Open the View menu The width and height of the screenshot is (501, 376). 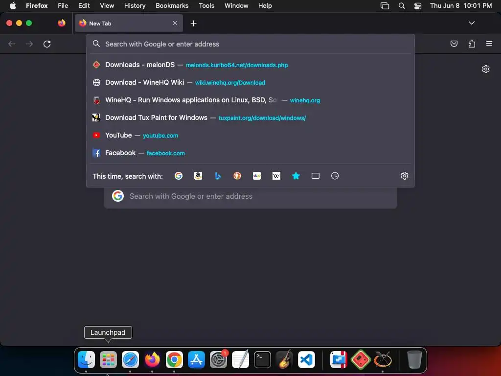coord(107,5)
